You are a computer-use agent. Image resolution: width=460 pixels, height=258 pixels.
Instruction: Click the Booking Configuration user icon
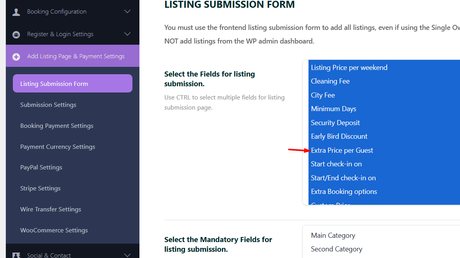[x=16, y=12]
